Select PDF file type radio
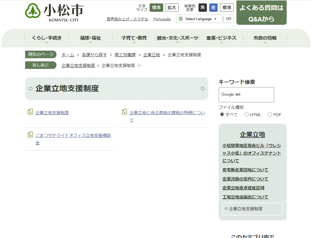Image resolution: width=311 pixels, height=238 pixels. 270,114
